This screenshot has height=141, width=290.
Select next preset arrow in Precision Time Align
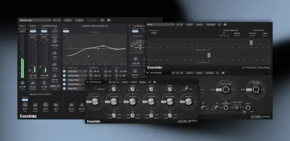(x=181, y=25)
